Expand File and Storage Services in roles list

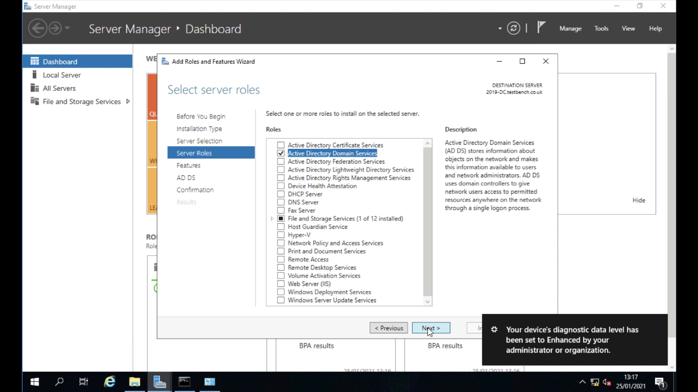tap(272, 218)
